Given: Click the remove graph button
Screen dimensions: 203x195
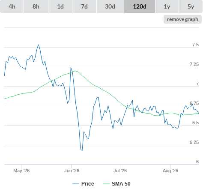Looking at the screenshot, I should click(182, 19).
